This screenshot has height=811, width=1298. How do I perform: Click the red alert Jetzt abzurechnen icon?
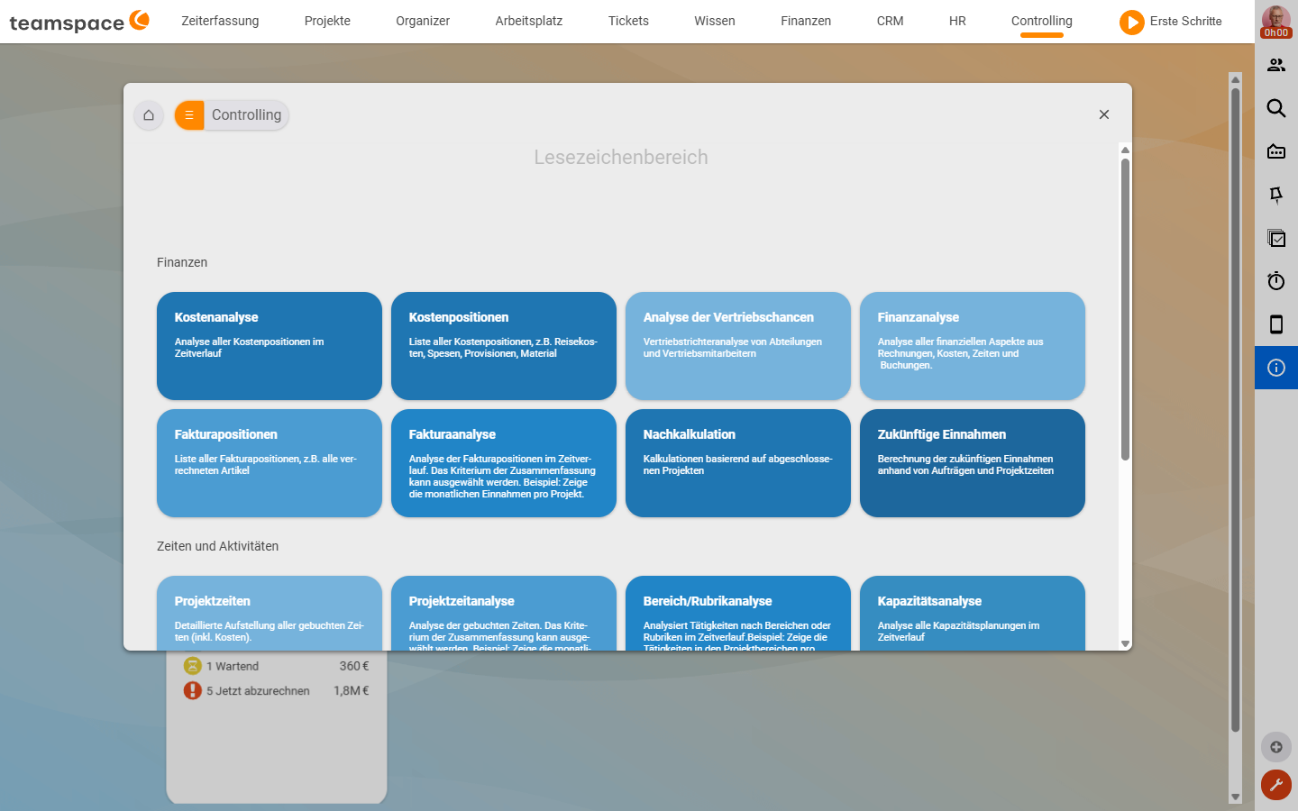192,690
